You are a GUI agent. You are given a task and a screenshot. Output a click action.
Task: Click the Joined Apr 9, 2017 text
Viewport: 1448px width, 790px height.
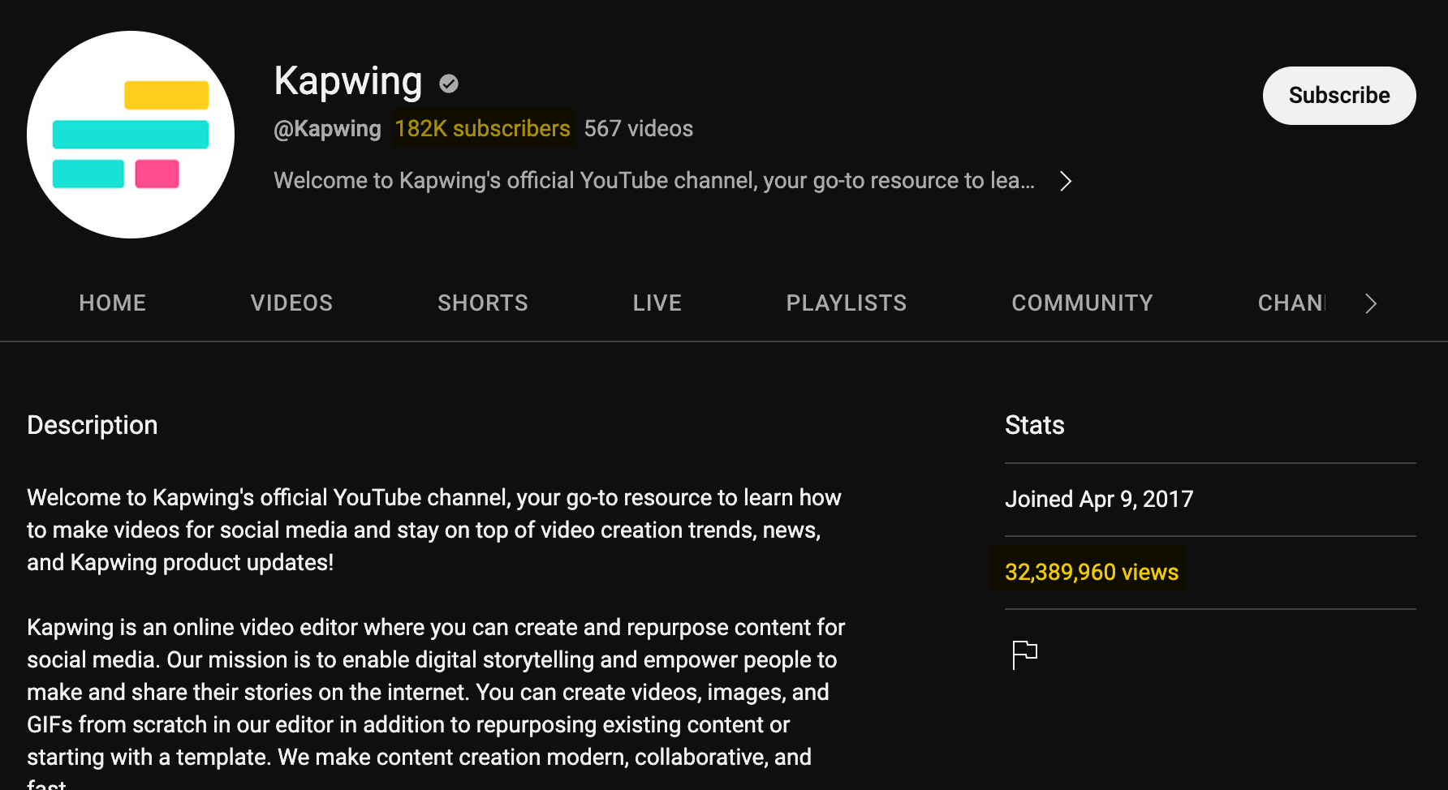(1099, 499)
